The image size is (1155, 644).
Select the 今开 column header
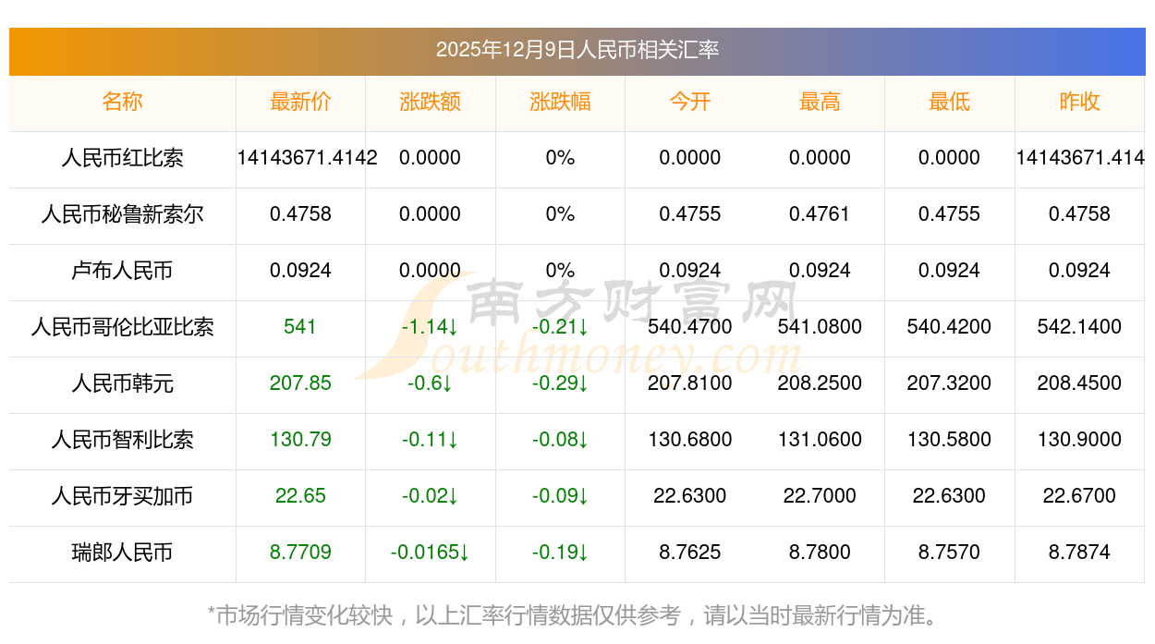[x=689, y=102]
